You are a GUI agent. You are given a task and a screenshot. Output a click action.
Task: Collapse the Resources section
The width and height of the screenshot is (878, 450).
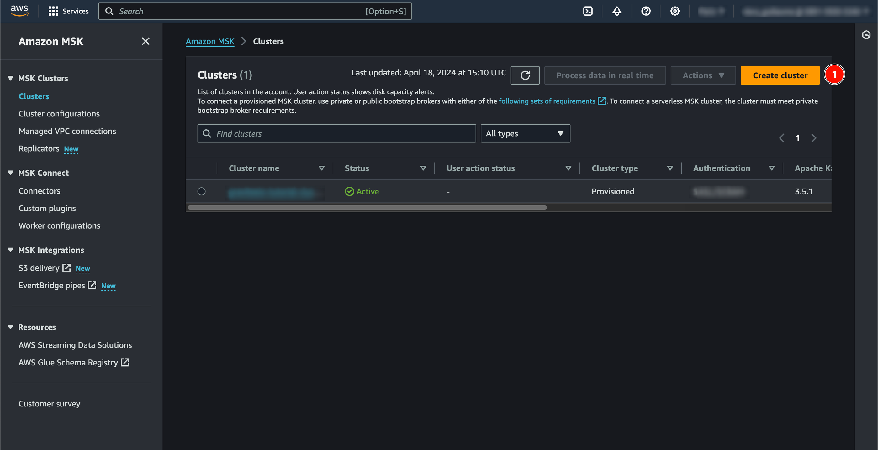11,327
